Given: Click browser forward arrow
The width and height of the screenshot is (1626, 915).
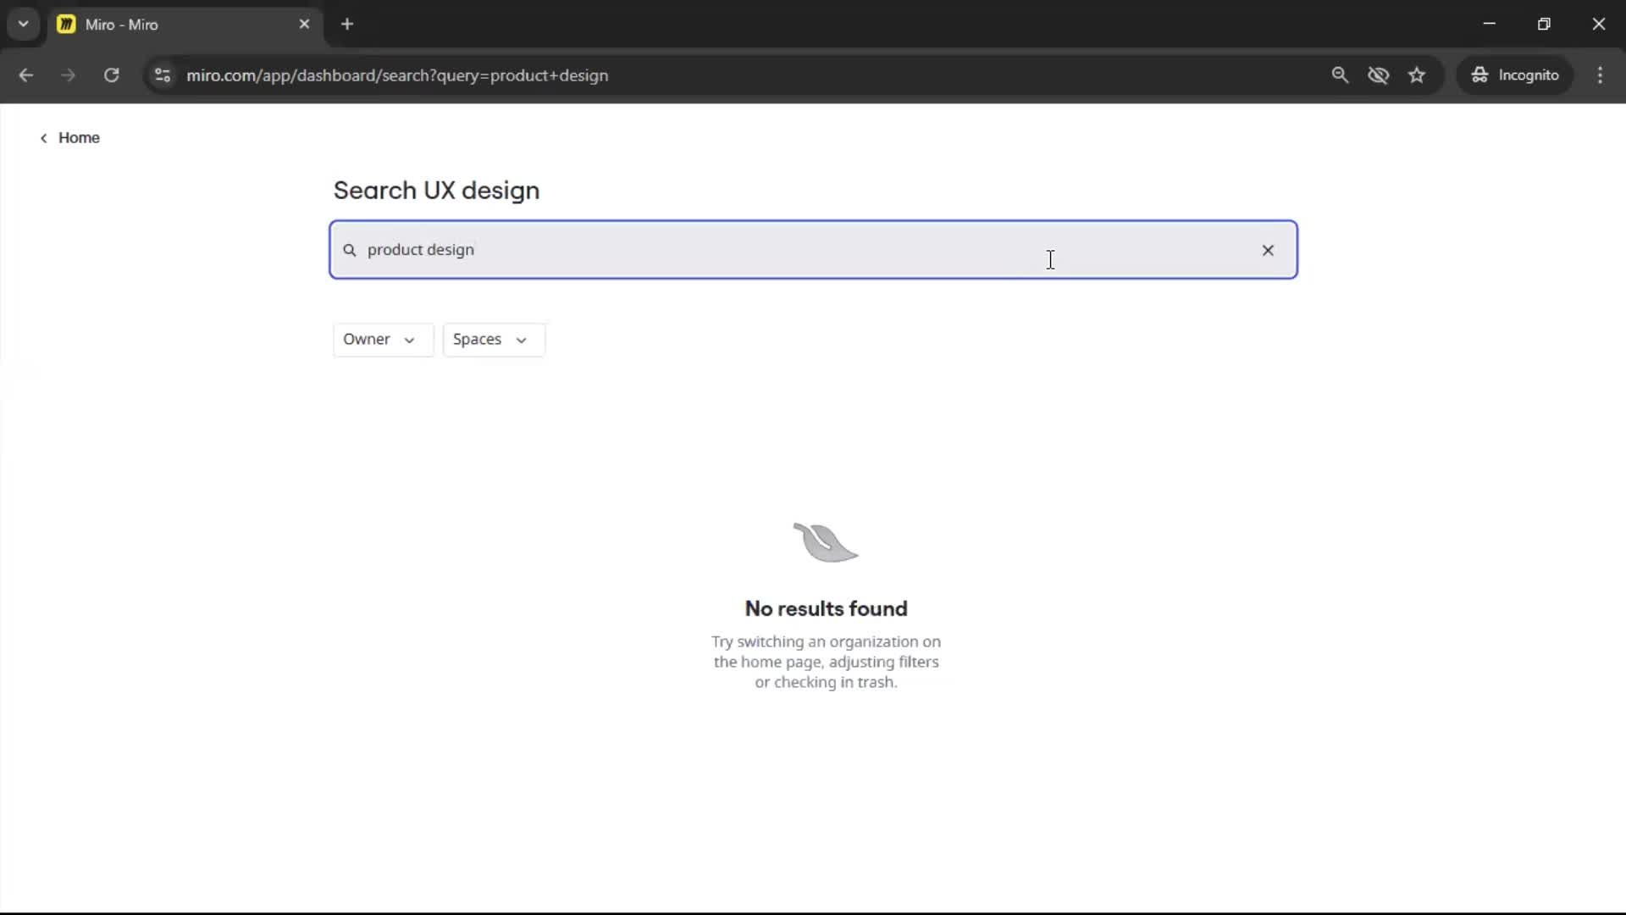Looking at the screenshot, I should click(69, 75).
